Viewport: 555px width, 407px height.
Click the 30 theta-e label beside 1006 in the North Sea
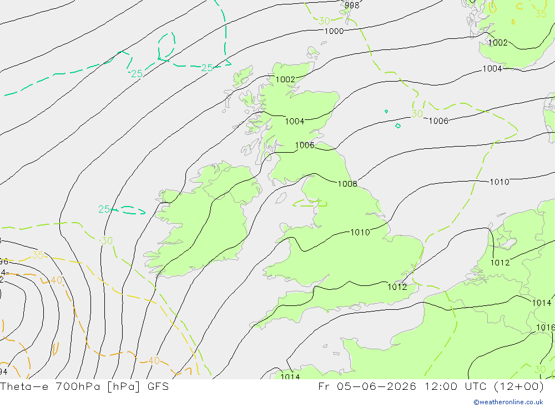[x=417, y=114]
